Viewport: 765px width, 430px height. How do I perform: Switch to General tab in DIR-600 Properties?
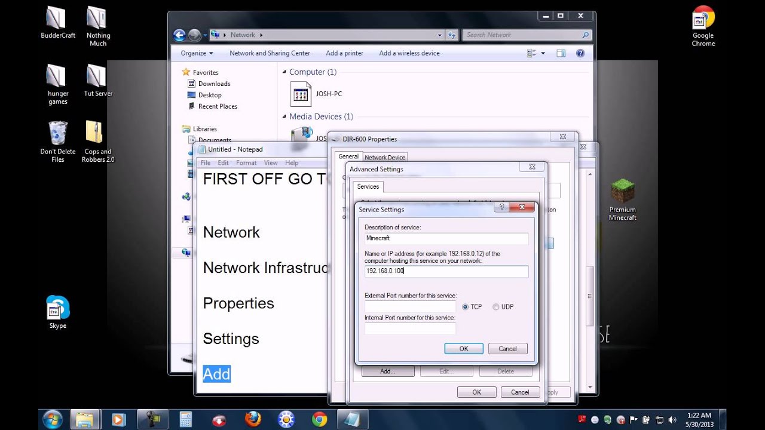click(x=348, y=156)
